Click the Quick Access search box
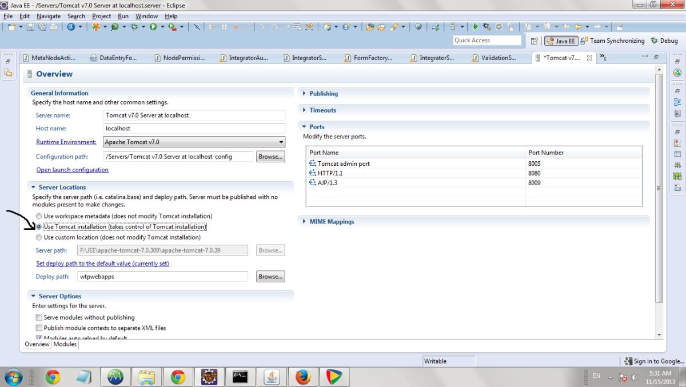Screen dimensions: 686x387 pyautogui.click(x=487, y=40)
